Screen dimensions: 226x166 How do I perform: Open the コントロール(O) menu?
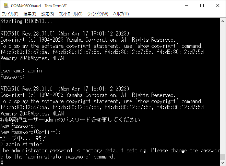[71, 14]
